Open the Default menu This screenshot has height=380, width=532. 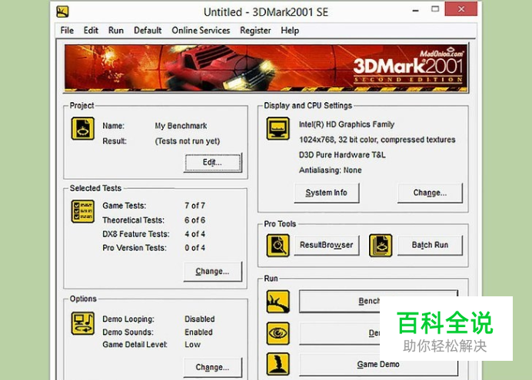[x=148, y=31]
